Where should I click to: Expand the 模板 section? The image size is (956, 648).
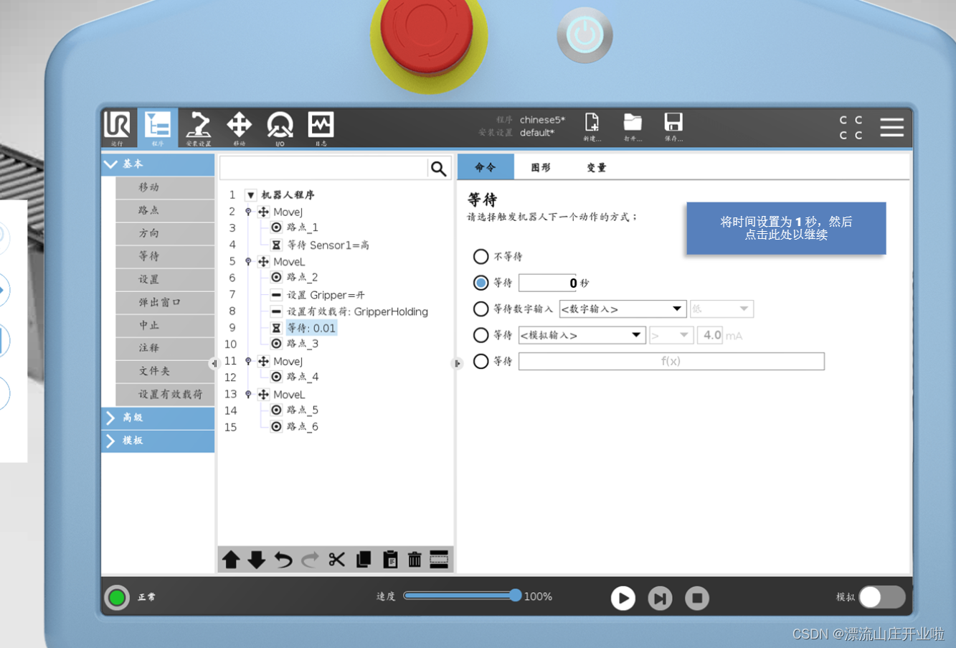click(158, 441)
